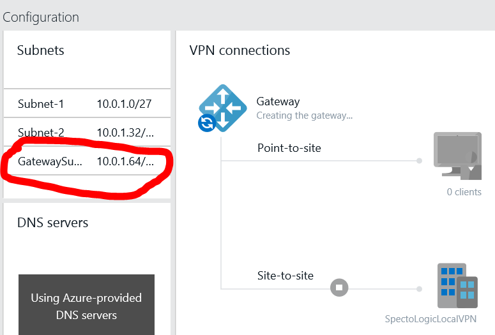
Task: Click the Point-to-site connection label
Action: [x=289, y=148]
